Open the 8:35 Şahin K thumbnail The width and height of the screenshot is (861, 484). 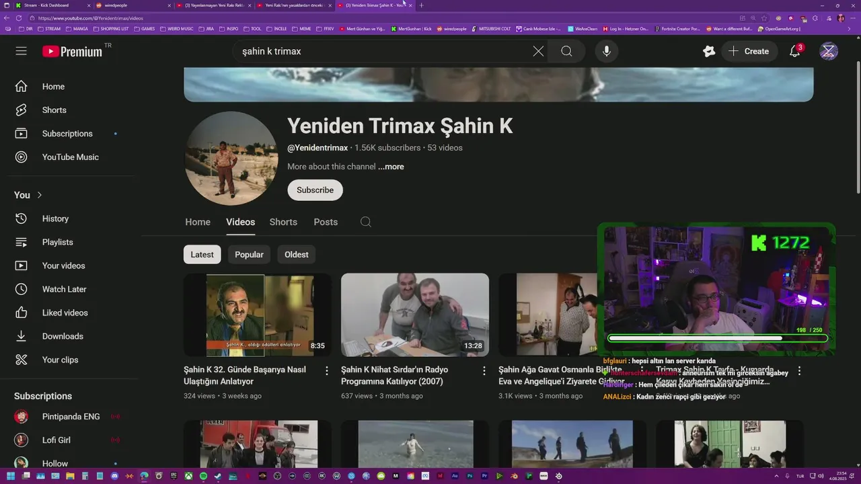(258, 315)
